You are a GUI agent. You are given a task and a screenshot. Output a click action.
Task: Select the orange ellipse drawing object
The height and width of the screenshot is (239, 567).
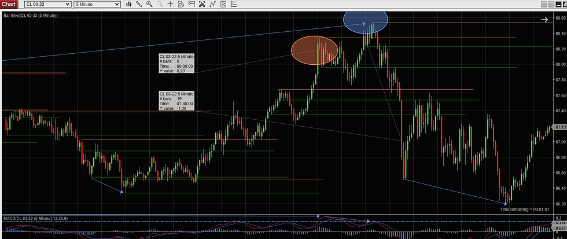click(315, 50)
